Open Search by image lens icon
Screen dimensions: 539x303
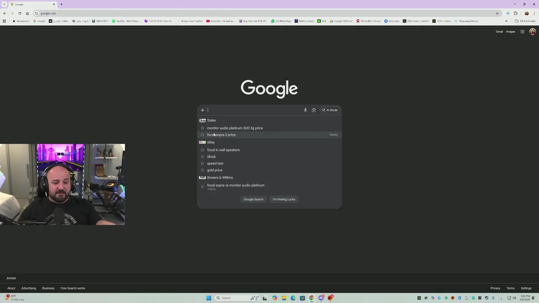pyautogui.click(x=314, y=110)
